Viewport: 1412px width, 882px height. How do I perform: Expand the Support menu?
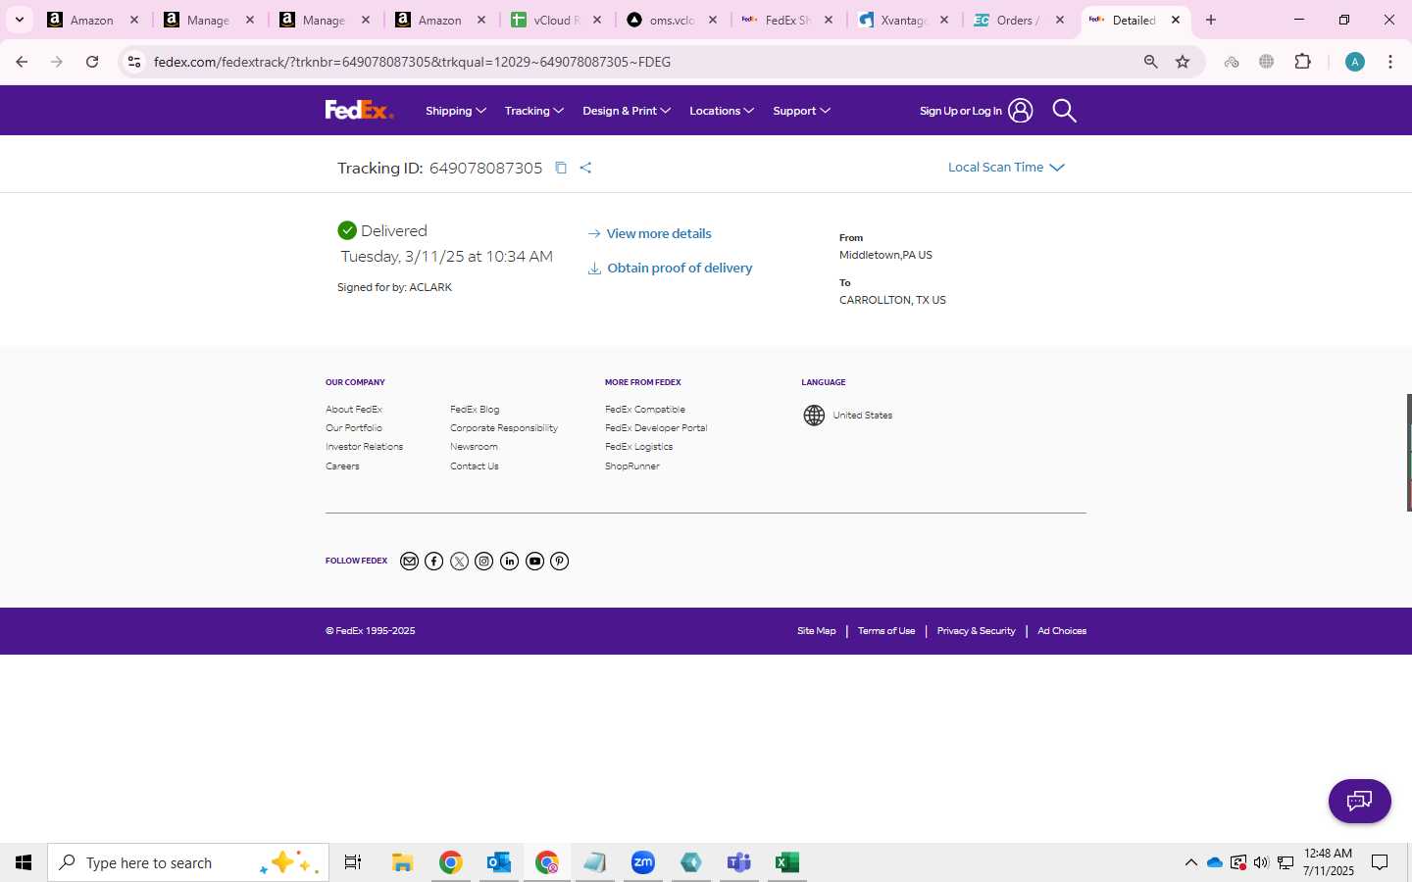(x=802, y=111)
